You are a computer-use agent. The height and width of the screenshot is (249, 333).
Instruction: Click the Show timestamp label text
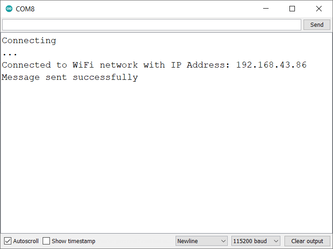[73, 241]
